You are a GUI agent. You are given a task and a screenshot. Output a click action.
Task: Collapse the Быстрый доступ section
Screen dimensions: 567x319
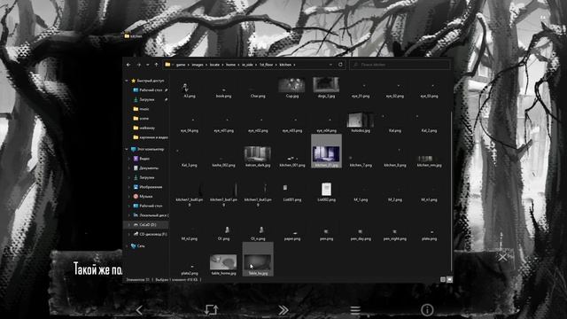point(127,81)
